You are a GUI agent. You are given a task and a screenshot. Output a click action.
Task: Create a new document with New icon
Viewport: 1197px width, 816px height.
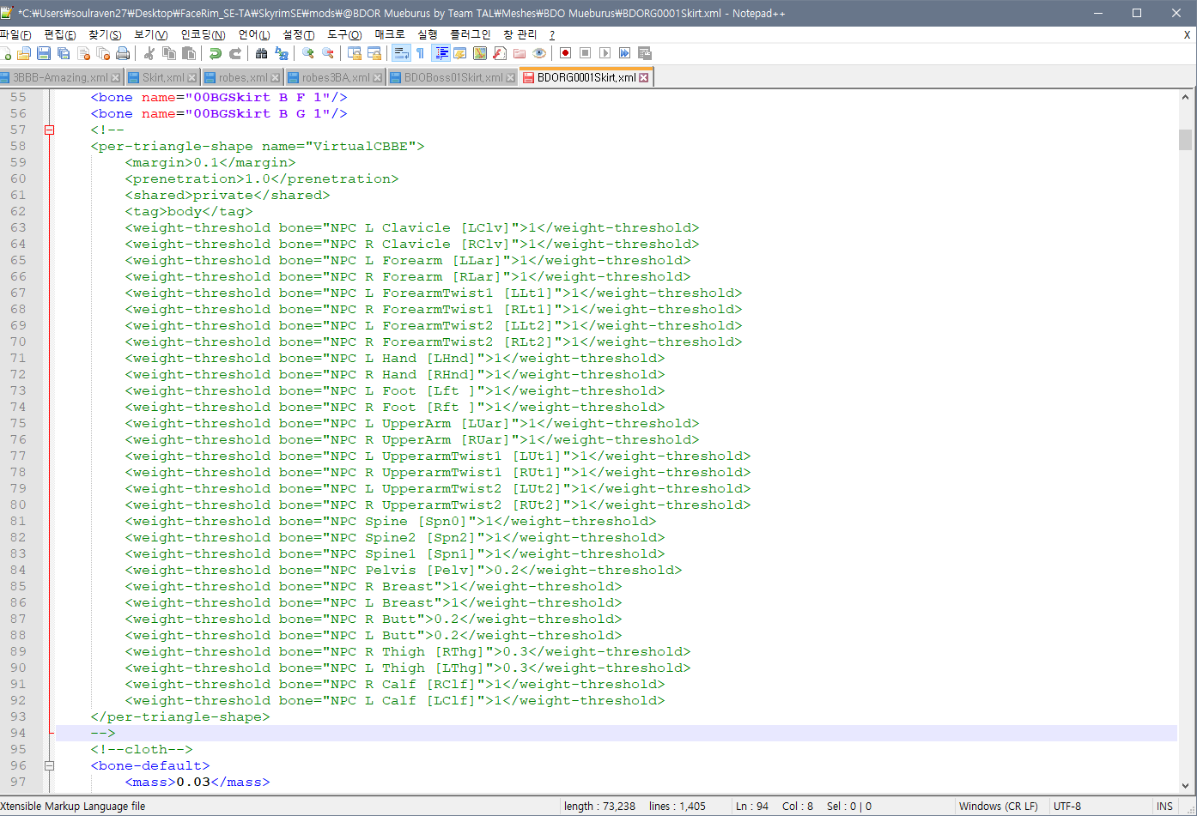pos(4,53)
